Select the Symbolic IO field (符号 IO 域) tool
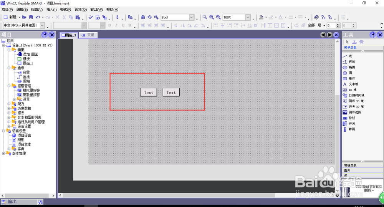 pos(353,106)
